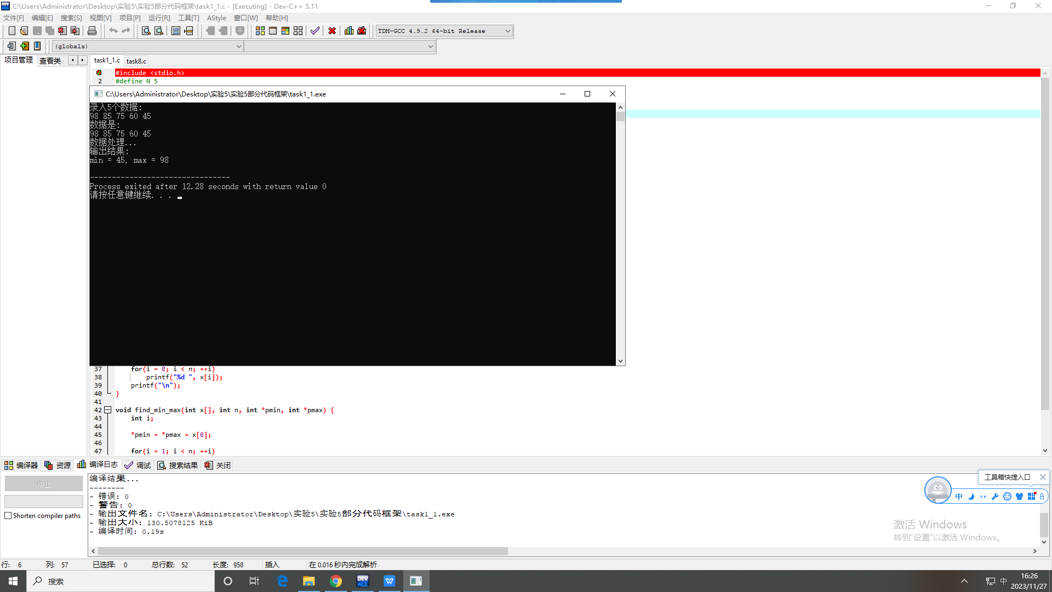This screenshot has width=1052, height=592.
Task: Click the Print toolbar icon
Action: click(x=92, y=31)
